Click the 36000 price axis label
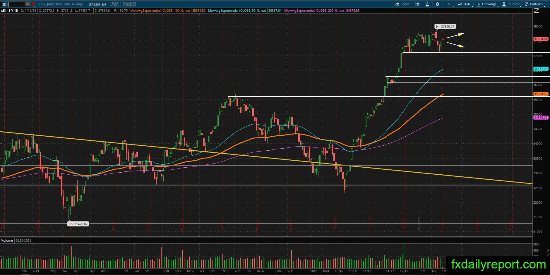The image size is (550, 275). (x=538, y=85)
